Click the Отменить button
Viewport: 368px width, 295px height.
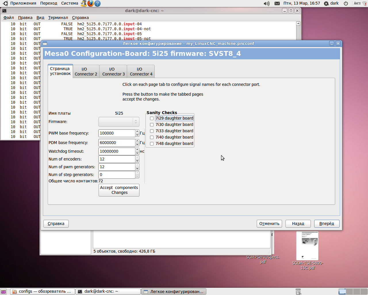pyautogui.click(x=269, y=224)
